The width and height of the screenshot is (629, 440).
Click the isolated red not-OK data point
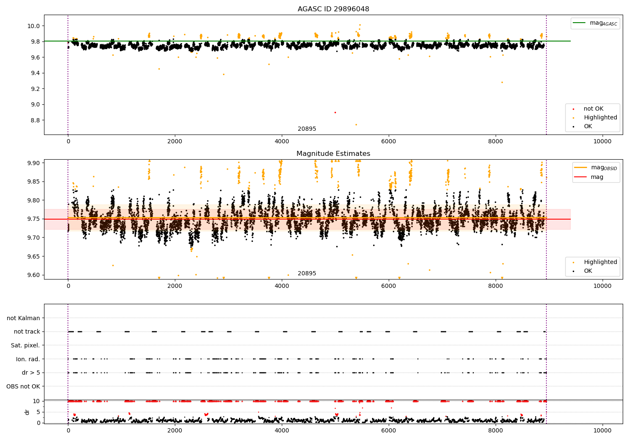[x=335, y=112]
